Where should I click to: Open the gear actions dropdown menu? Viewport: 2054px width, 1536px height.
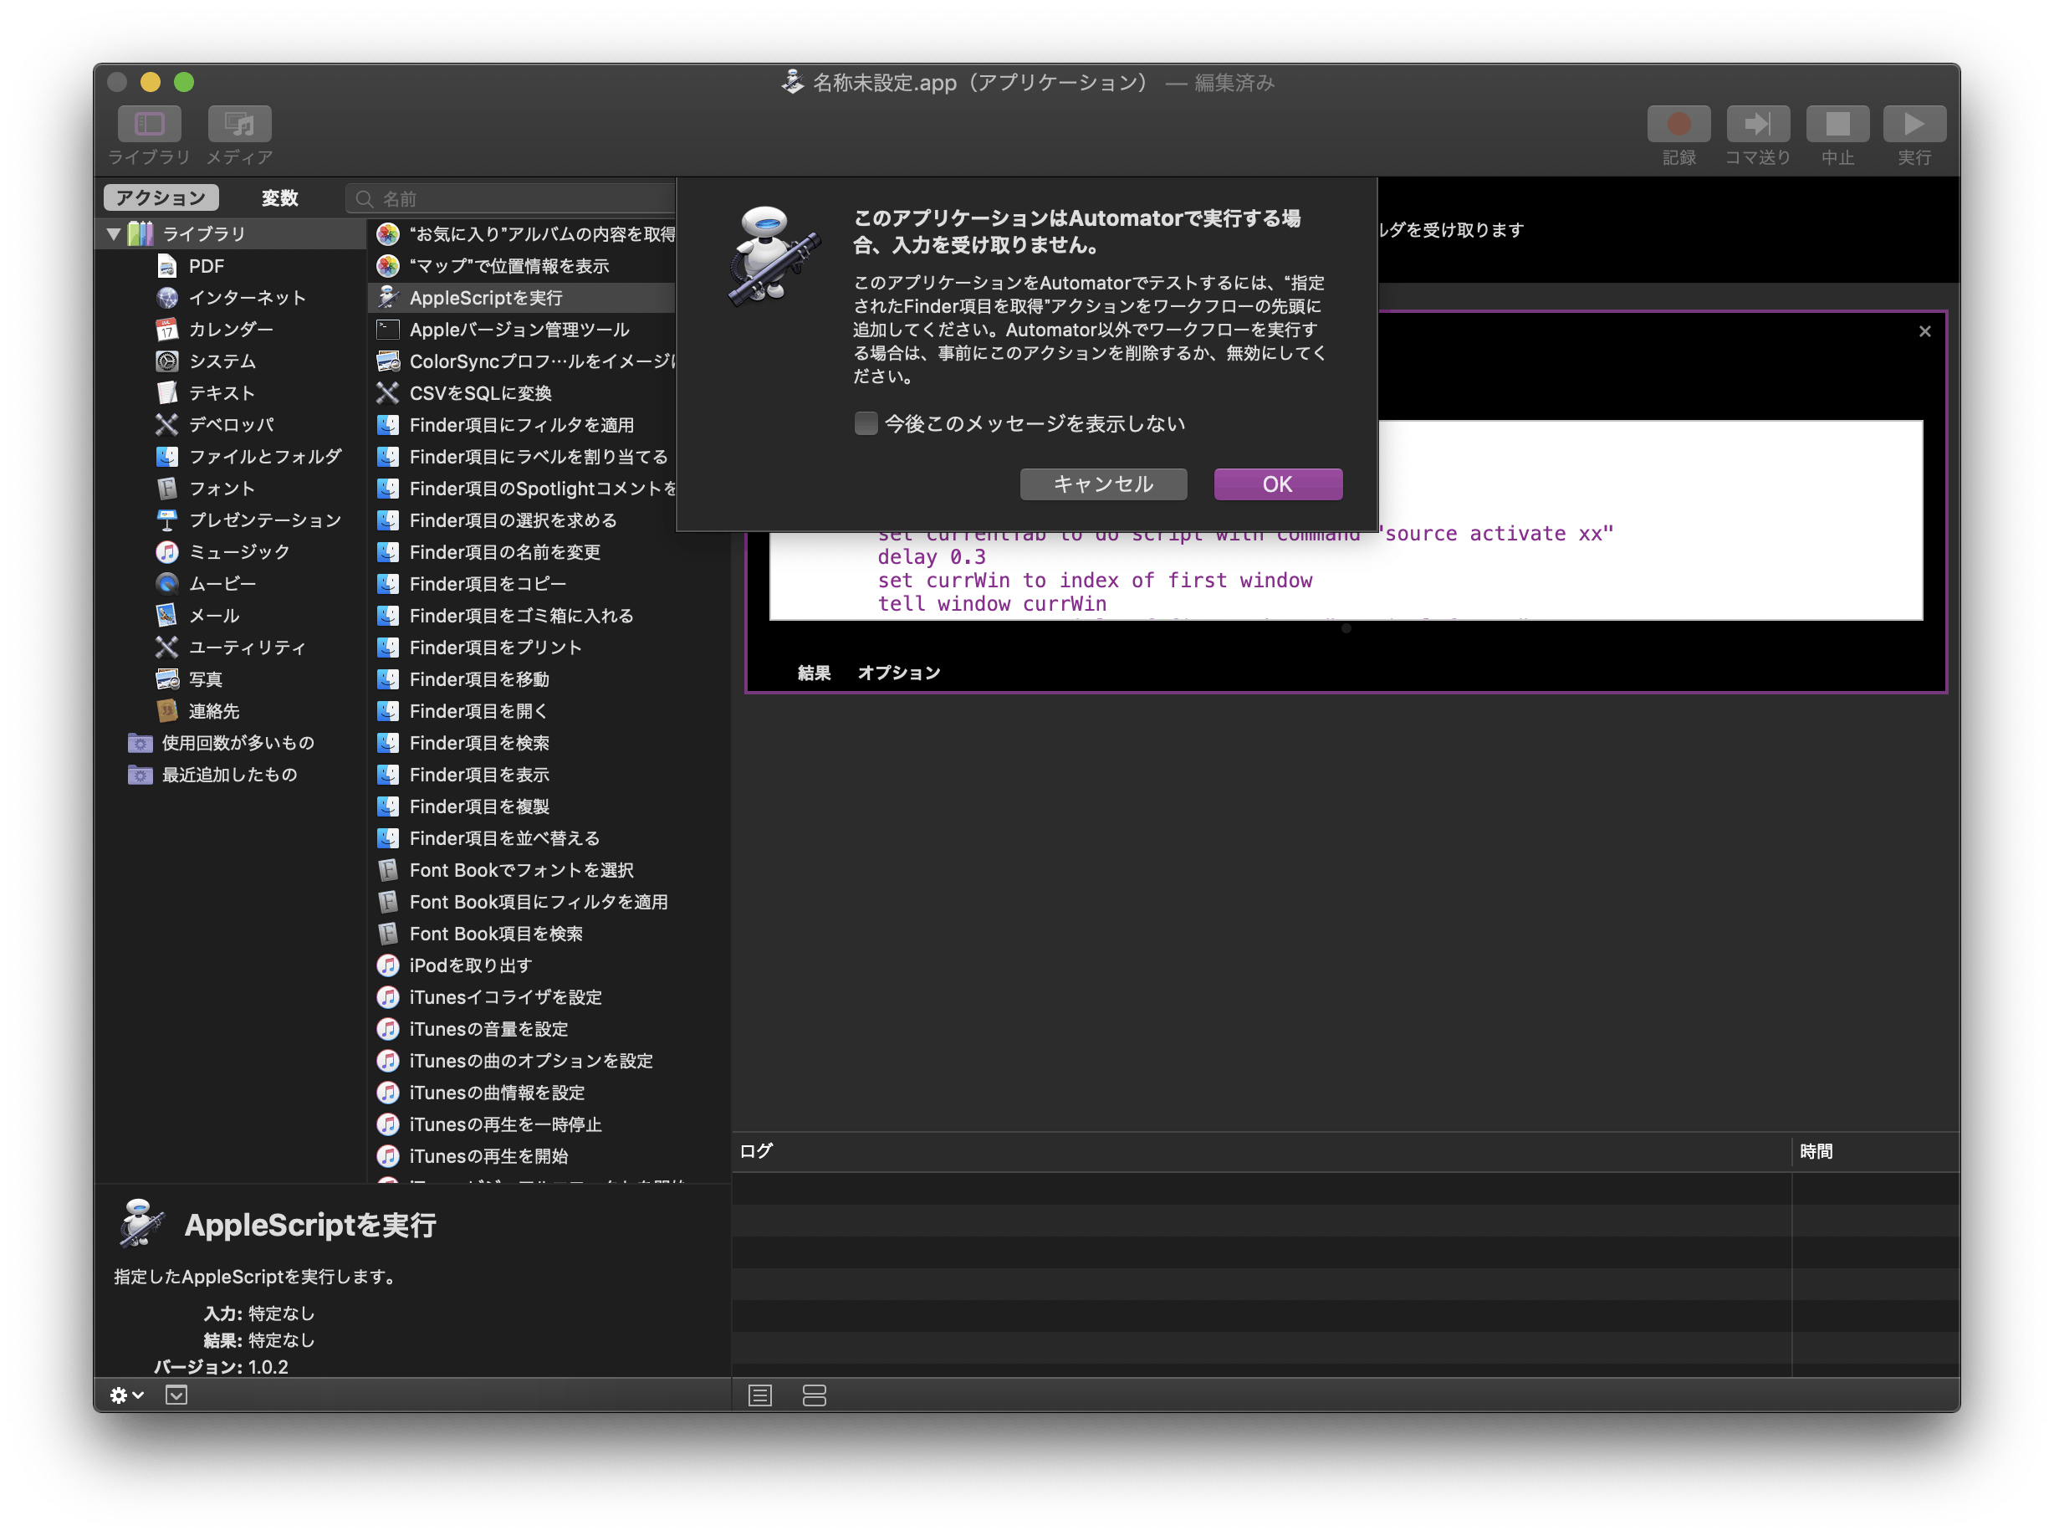coord(126,1395)
